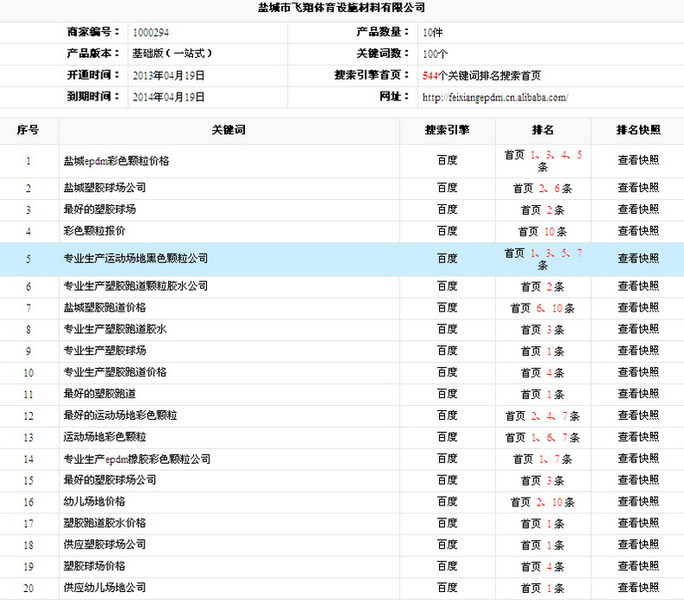View snapshot for row 3 最好的塑胶球场
The image size is (684, 605).
tap(638, 209)
